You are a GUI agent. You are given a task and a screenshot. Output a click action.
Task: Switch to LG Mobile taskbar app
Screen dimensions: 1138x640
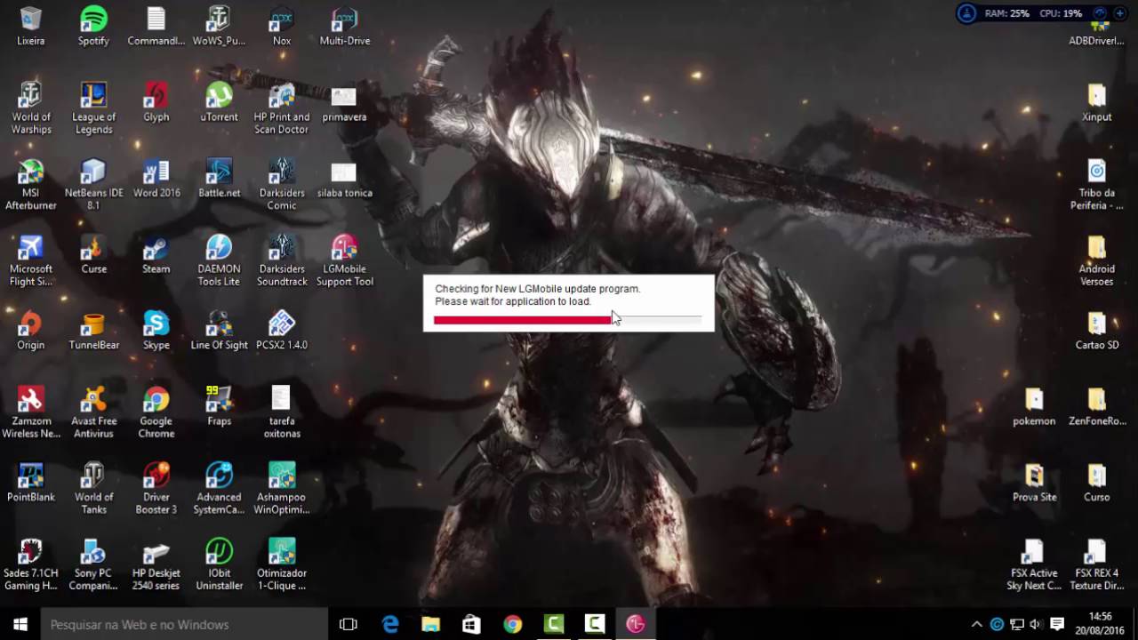(635, 624)
